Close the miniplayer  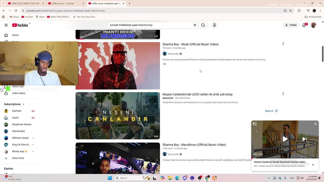tap(315, 124)
